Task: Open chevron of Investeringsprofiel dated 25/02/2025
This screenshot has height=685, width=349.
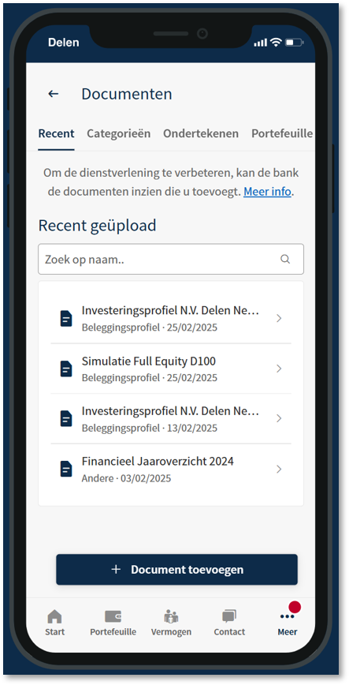Action: tap(279, 319)
